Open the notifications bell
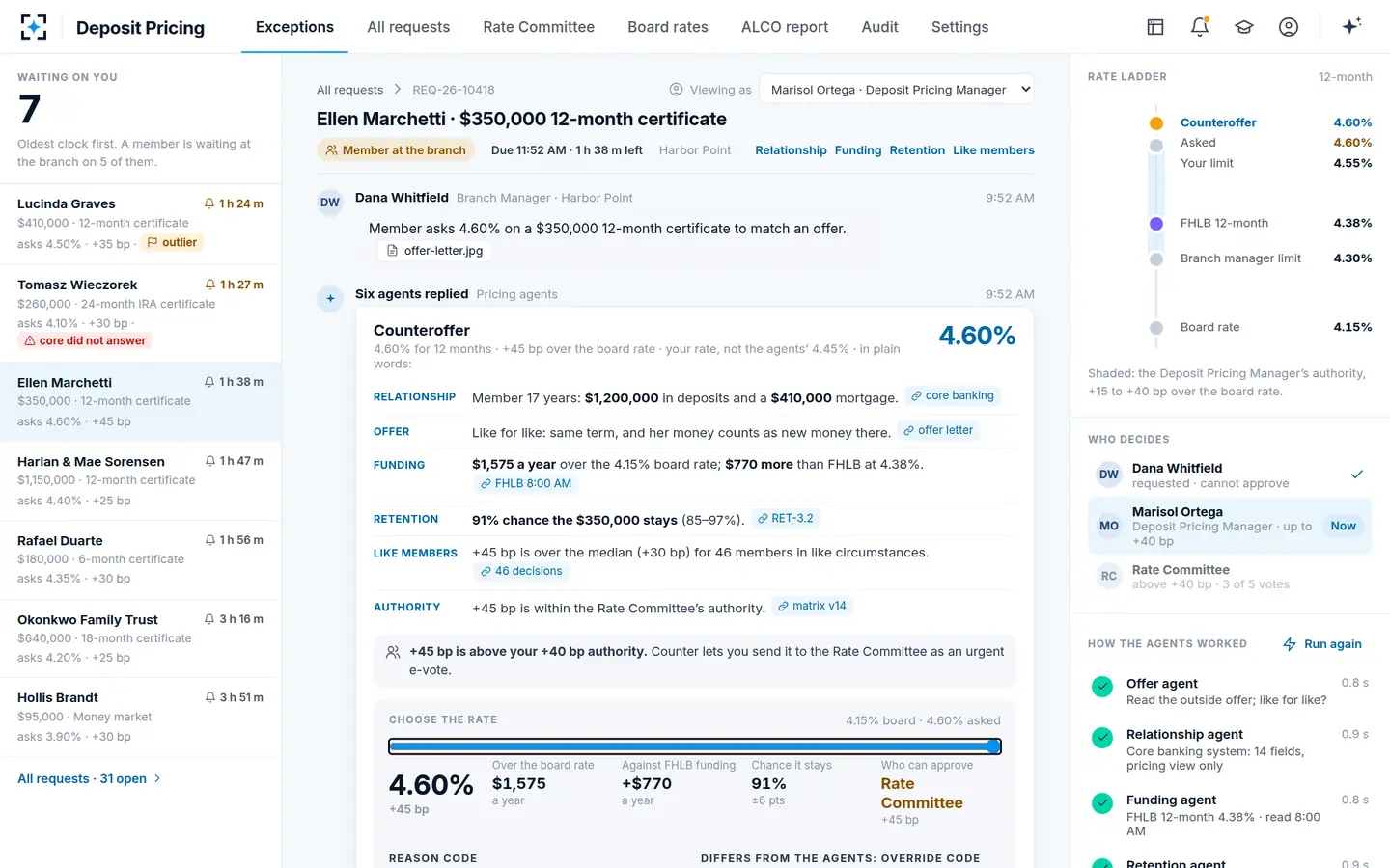The width and height of the screenshot is (1390, 868). (x=1200, y=27)
